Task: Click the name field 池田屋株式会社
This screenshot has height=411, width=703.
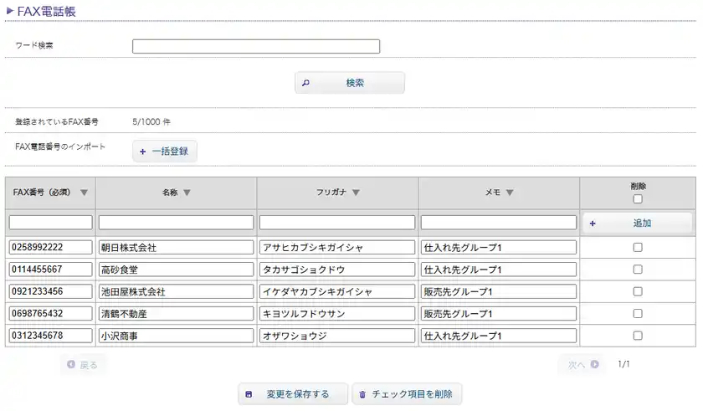Action: tap(177, 291)
